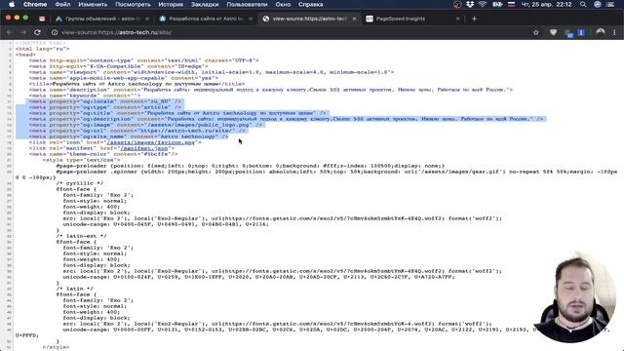Click the closing </style> tag line
624x351 pixels.
tap(57, 347)
